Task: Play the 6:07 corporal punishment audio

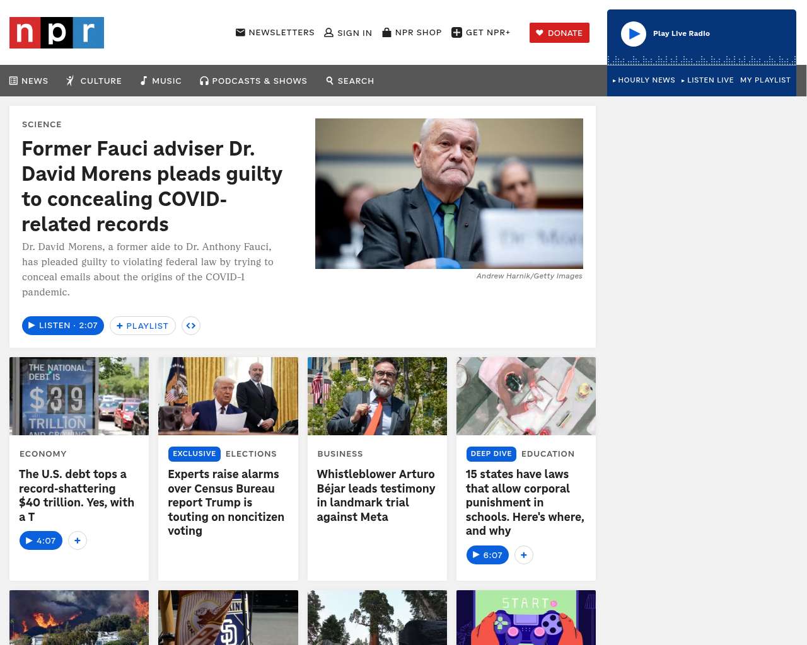Action: [x=487, y=555]
